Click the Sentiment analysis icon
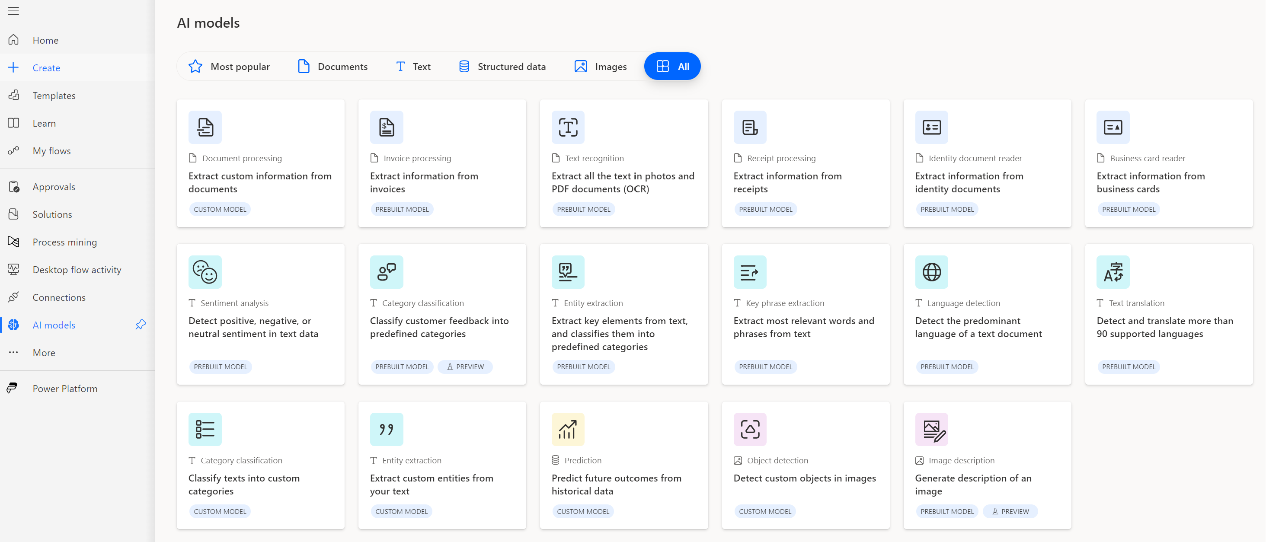 pos(204,272)
